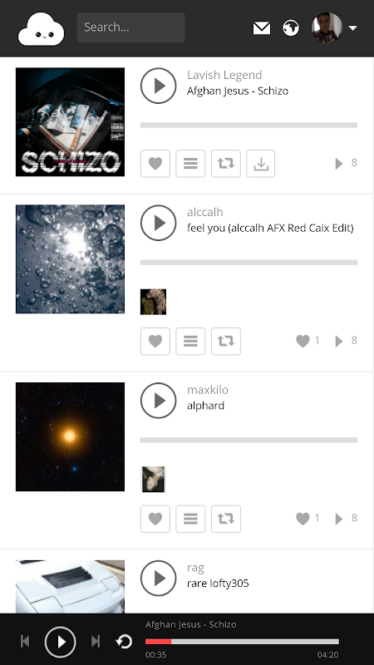
Task: Repost the alccalh feel you track
Action: pos(226,341)
